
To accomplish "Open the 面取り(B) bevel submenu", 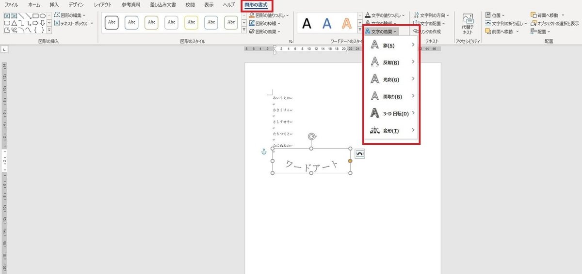I will pos(392,96).
